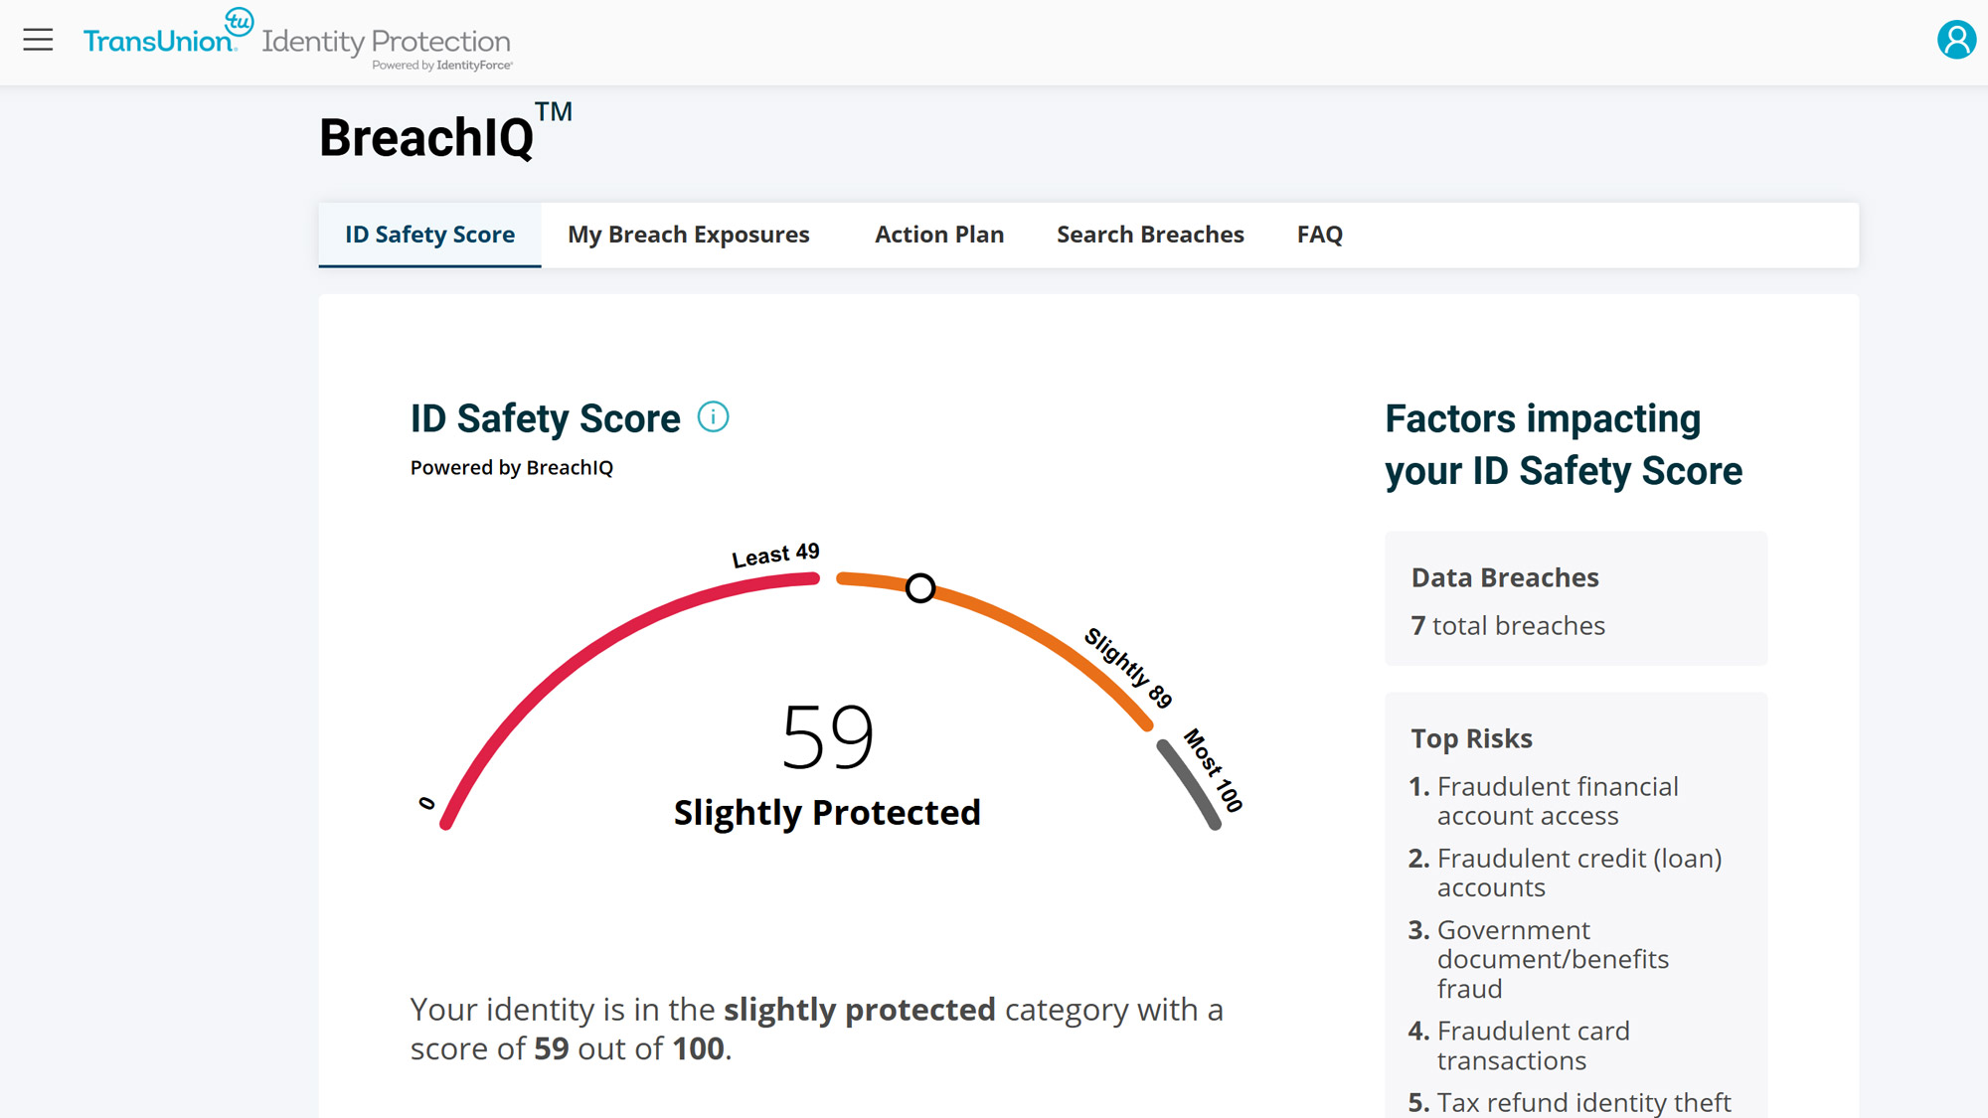
Task: Click the gauge score marker circle
Action: point(920,588)
